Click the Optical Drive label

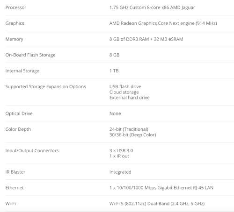(x=19, y=113)
